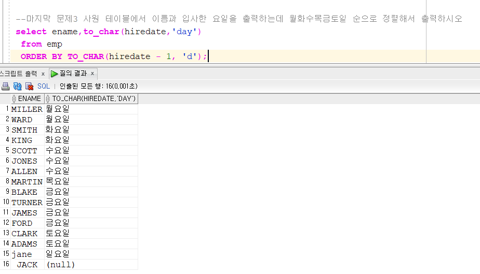Place cursor in the ORDER BY line

(x=114, y=56)
